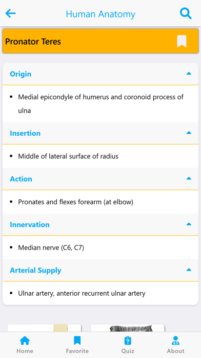
Task: Open the About doctor icon
Action: pos(175,341)
